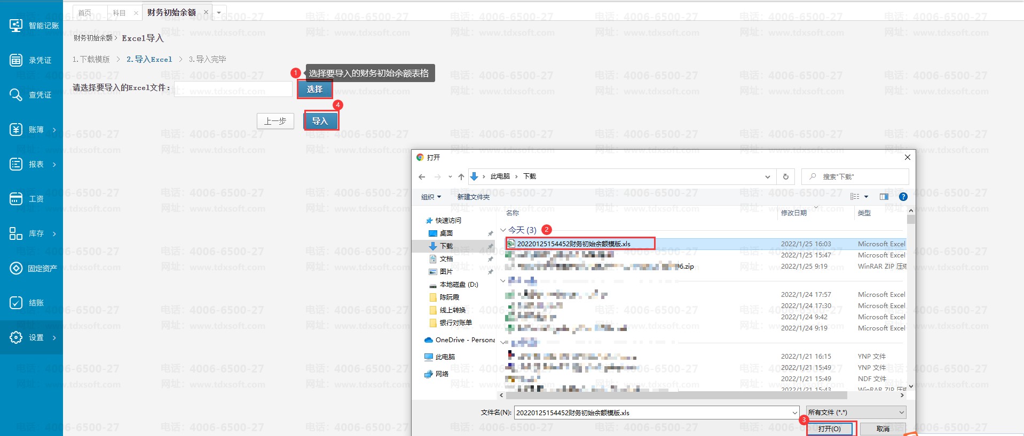Click the 财务初始余额 breadcrumb link
The height and width of the screenshot is (436, 1024).
[93, 38]
